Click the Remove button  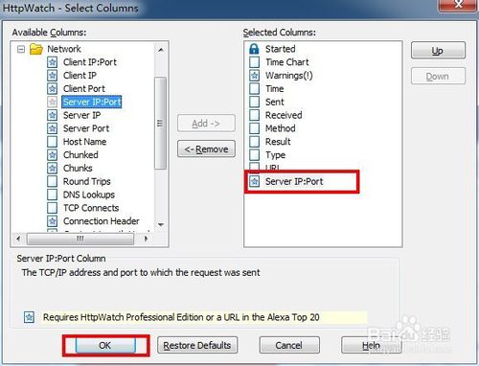(206, 149)
